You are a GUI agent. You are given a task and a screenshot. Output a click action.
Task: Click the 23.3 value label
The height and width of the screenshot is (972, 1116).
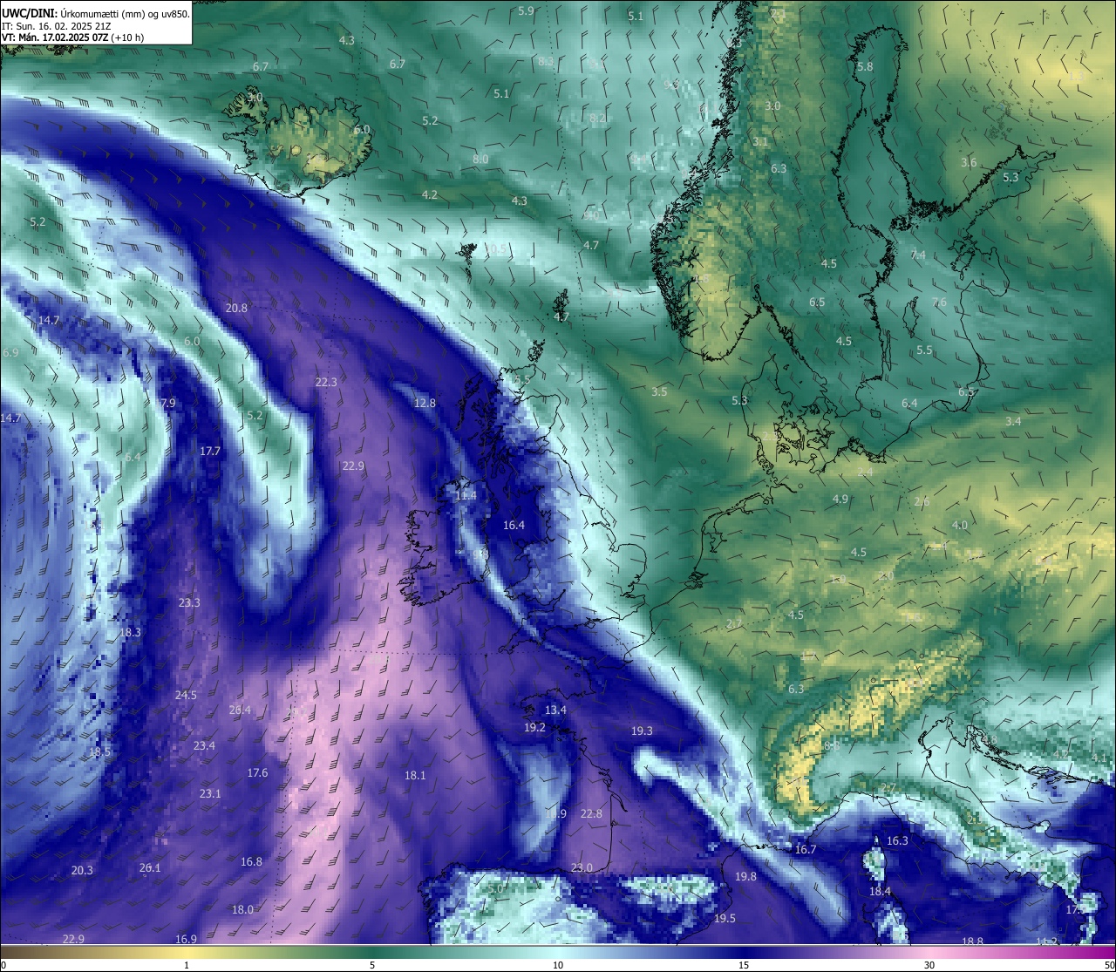[189, 603]
